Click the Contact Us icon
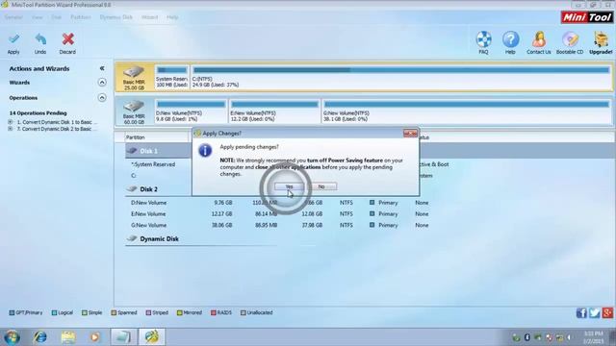The height and width of the screenshot is (346, 616). coord(539,39)
